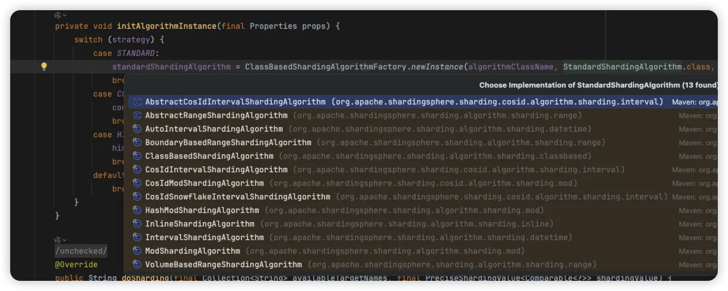Click the class icon beside AbstractRangeShardingAlgorithm
The image size is (728, 291).
[137, 115]
